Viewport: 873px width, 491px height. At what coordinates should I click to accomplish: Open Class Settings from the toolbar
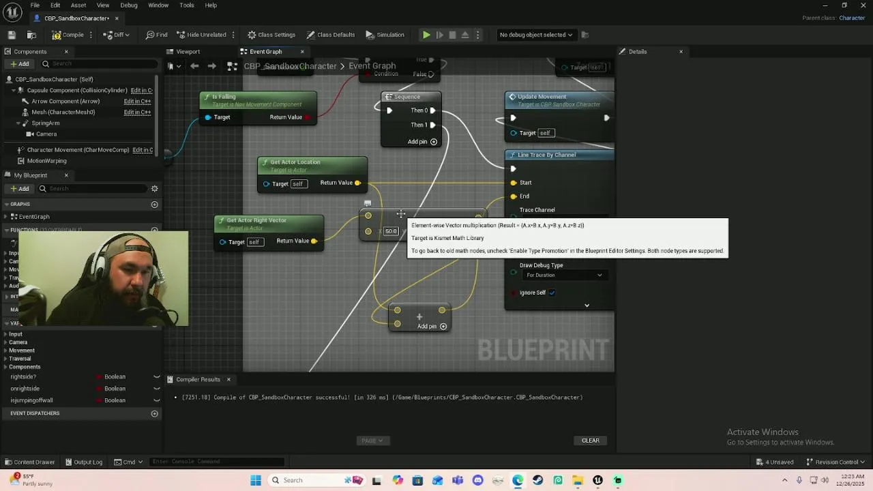pyautogui.click(x=271, y=35)
